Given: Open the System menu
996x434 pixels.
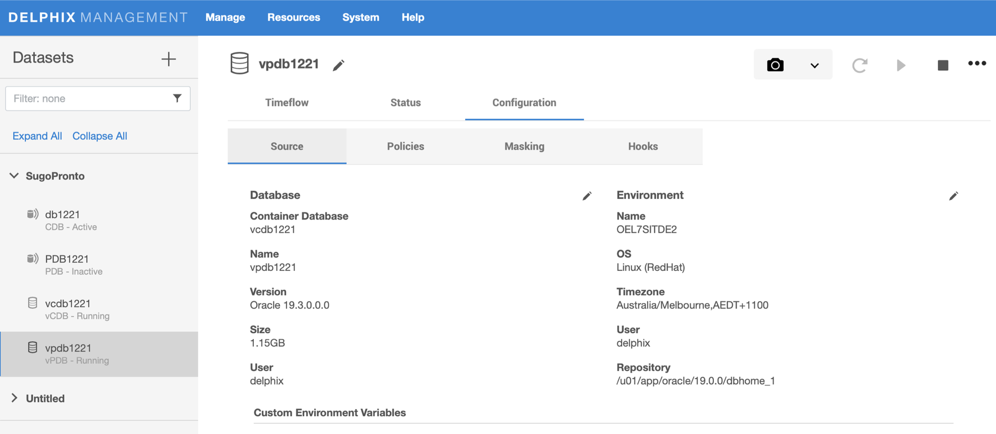Looking at the screenshot, I should pos(361,17).
